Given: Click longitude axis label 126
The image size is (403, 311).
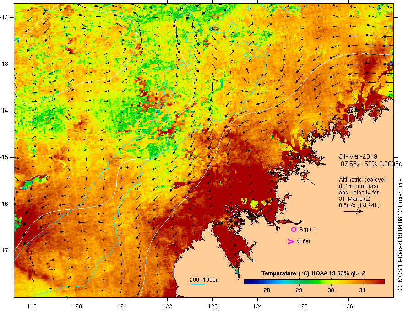Looking at the screenshot, I should point(348,306).
